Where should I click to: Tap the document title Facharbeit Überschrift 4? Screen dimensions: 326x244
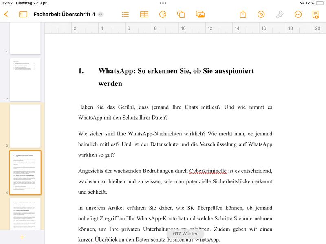(x=64, y=14)
